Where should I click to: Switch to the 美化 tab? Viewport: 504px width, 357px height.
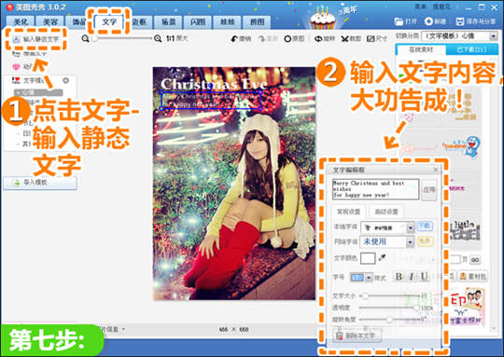21,21
